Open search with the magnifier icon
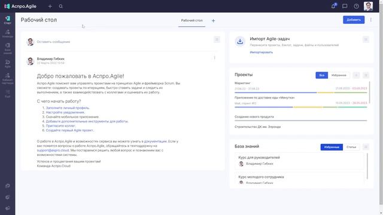The image size is (383, 215). coord(61,7)
